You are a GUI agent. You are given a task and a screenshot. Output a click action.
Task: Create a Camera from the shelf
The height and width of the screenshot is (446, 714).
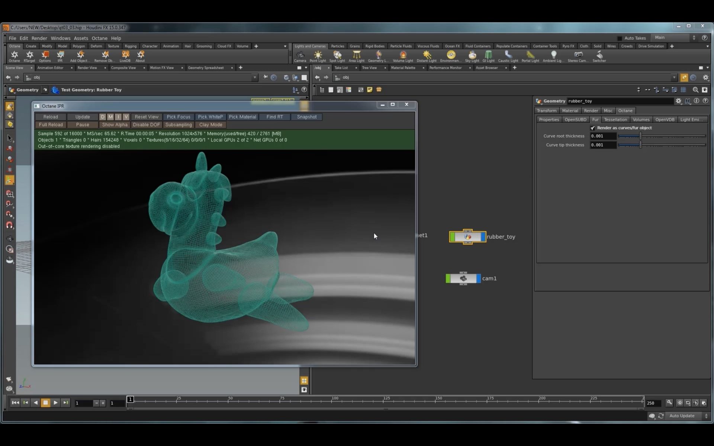[x=300, y=56]
